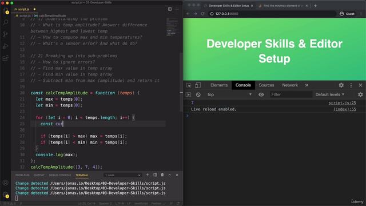Open the Chrome menu

tap(361, 14)
